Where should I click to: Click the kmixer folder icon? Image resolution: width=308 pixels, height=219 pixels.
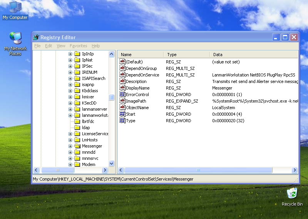coord(77,97)
